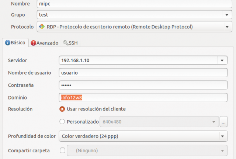Screen dimensions: 236x159
Task: Select the Personalizado resolution radio button
Action: (62, 121)
